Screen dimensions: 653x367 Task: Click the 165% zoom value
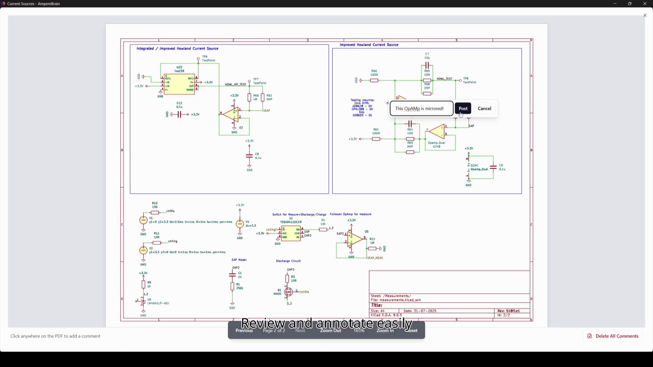point(359,331)
